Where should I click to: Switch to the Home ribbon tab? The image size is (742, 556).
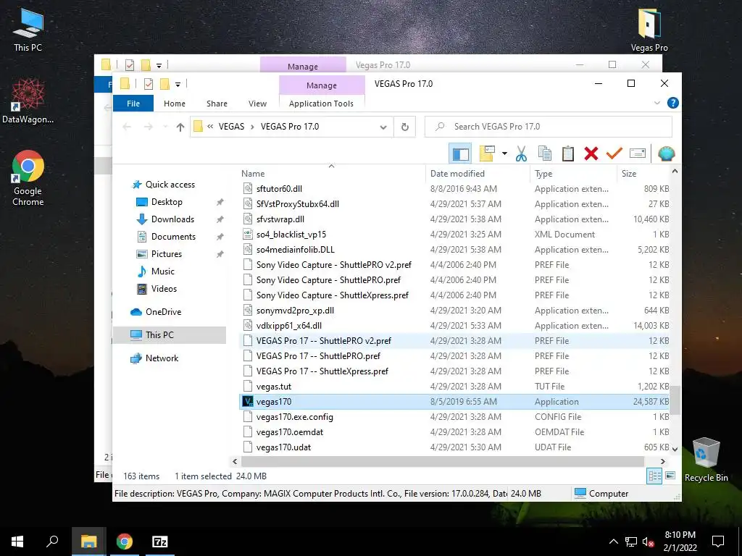pos(175,103)
